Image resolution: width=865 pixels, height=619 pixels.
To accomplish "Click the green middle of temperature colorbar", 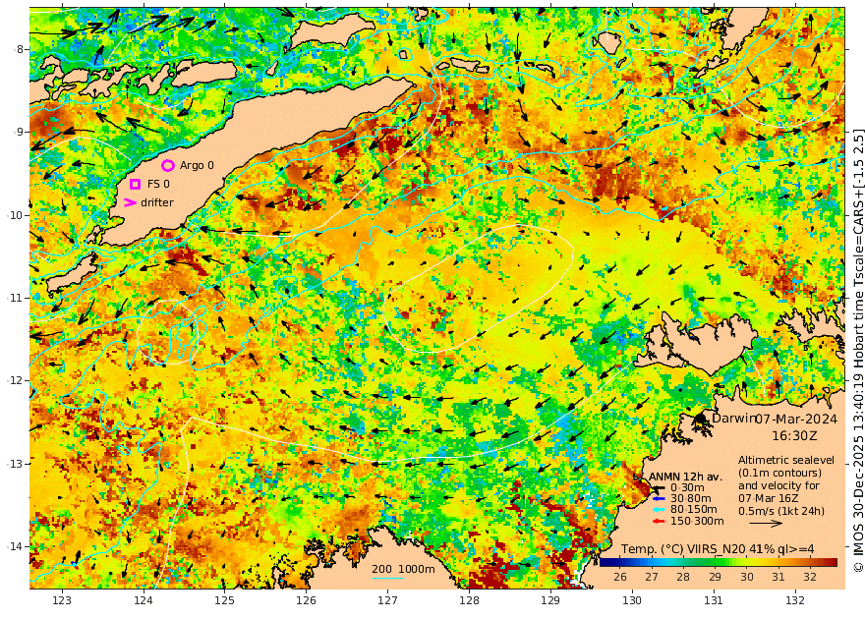I will pos(719,563).
